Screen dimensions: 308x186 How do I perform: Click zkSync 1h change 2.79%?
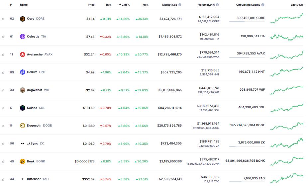106,144
